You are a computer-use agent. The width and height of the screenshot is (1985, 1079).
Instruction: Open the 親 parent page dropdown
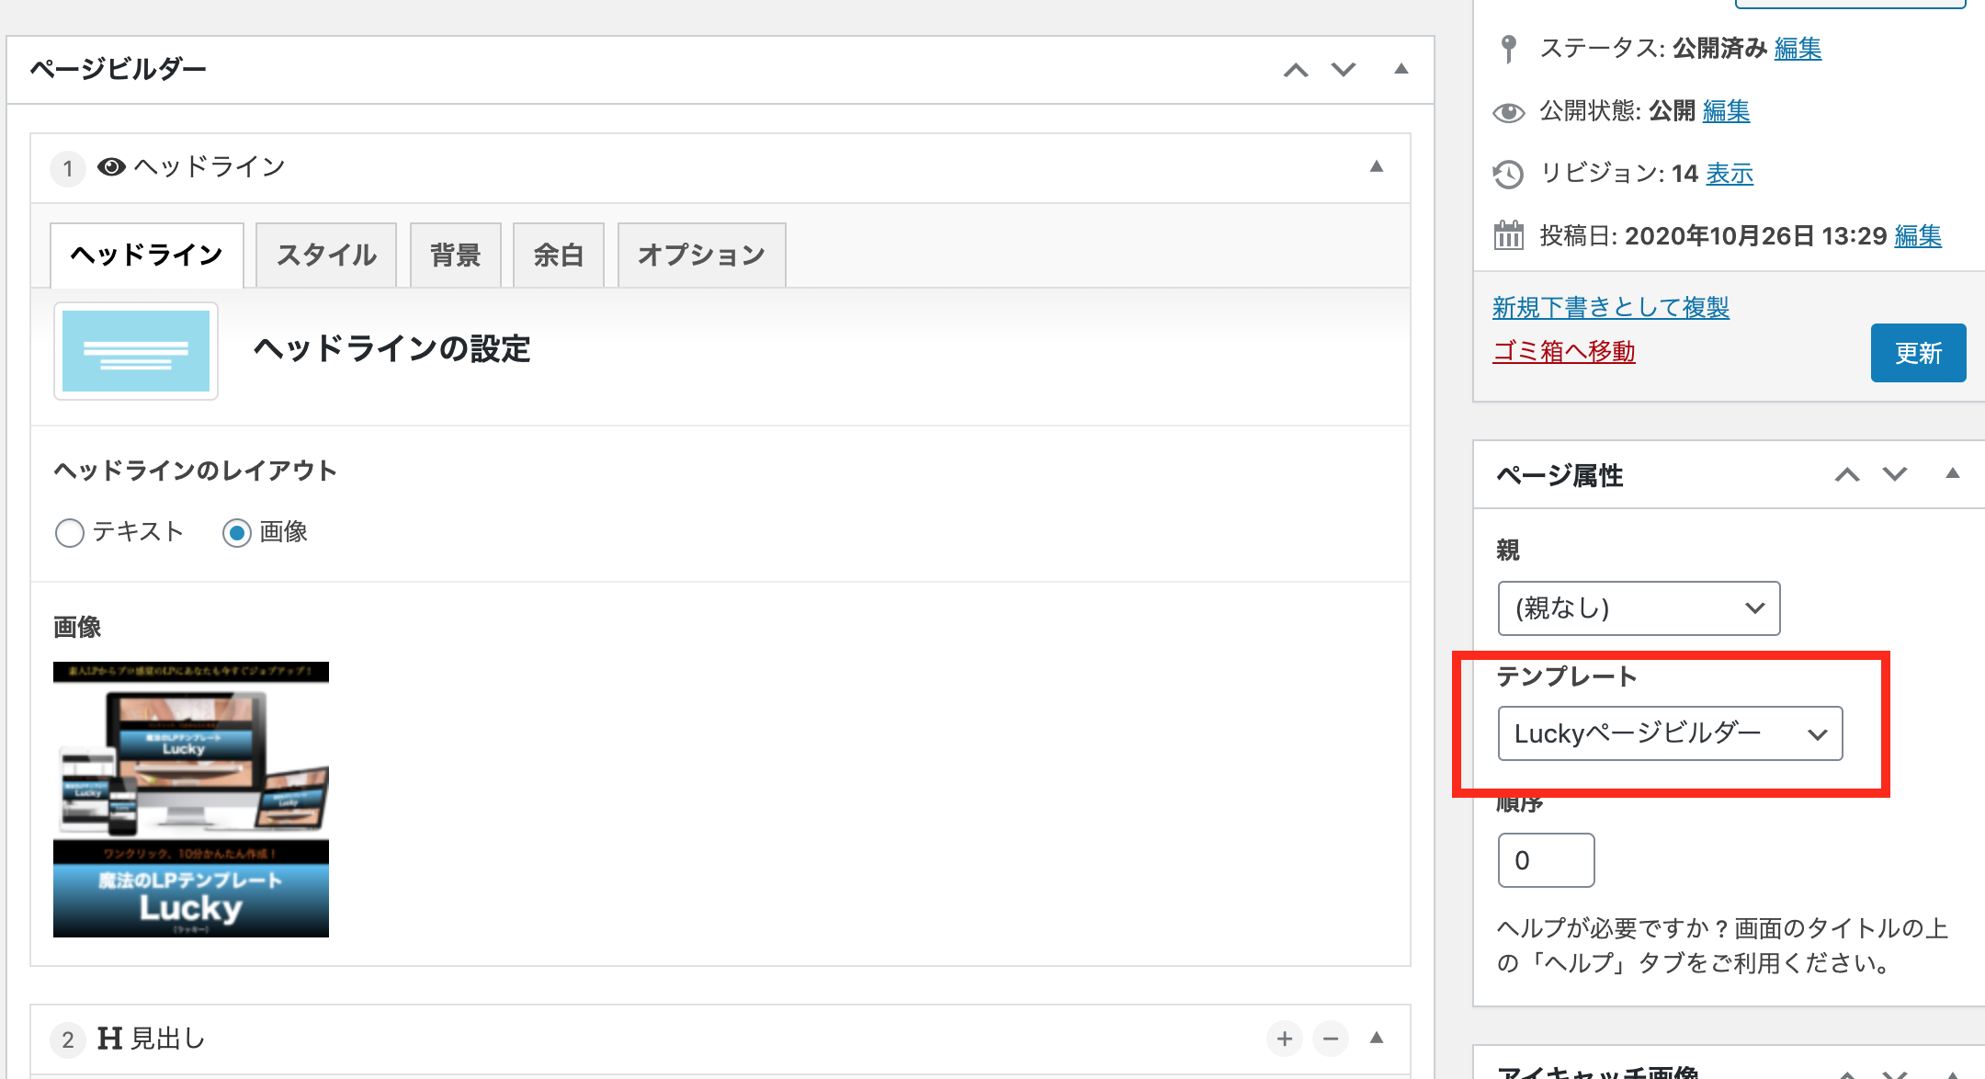coord(1639,608)
